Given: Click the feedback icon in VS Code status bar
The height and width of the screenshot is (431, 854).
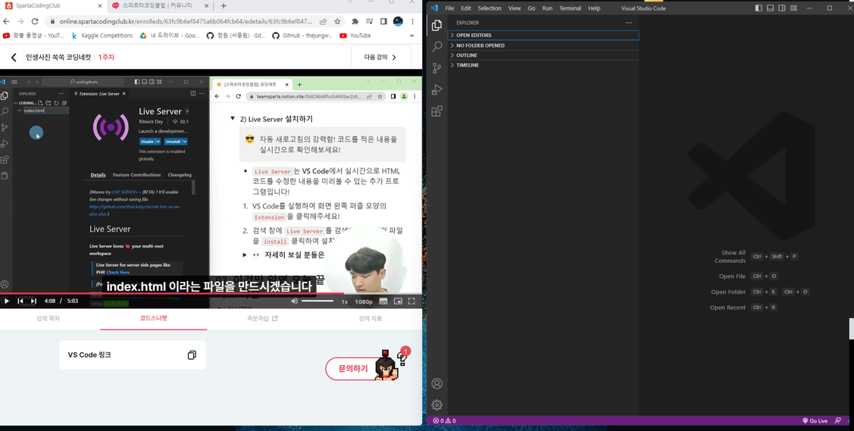Looking at the screenshot, I should (837, 420).
